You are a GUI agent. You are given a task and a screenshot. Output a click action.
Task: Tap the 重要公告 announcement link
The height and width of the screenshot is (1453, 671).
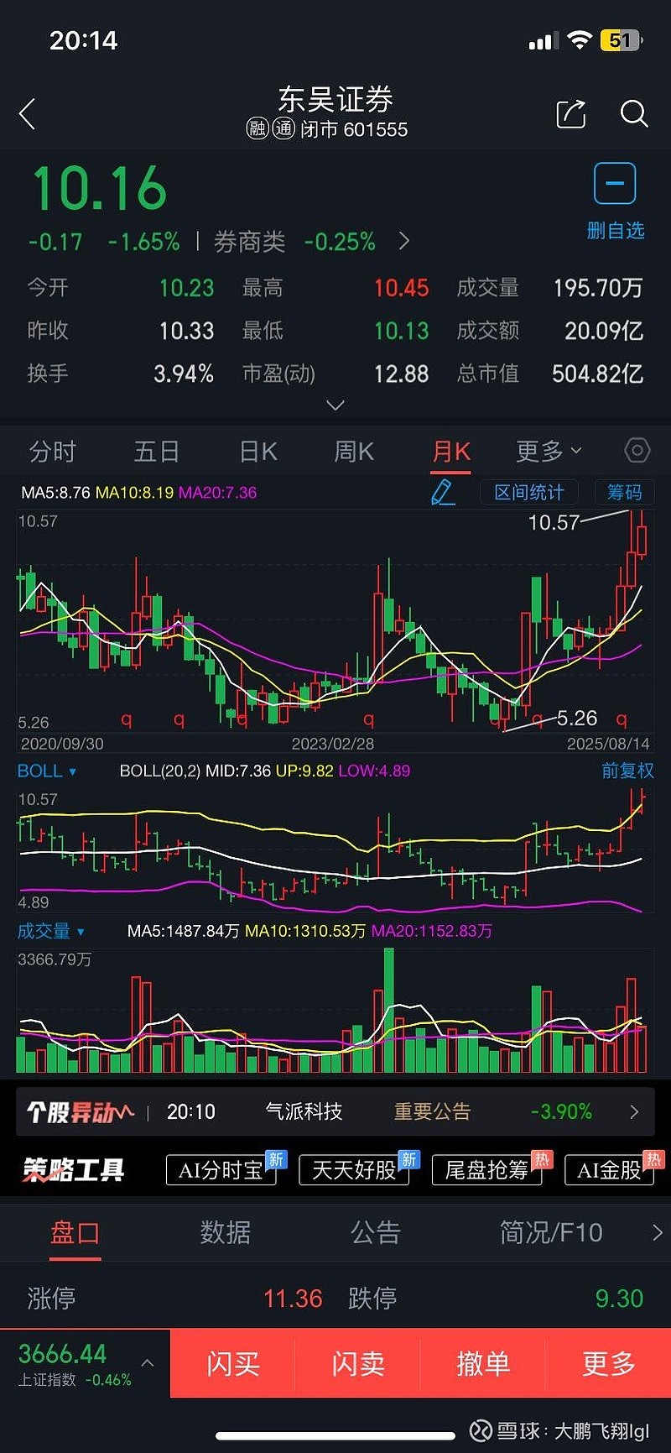tap(433, 1112)
